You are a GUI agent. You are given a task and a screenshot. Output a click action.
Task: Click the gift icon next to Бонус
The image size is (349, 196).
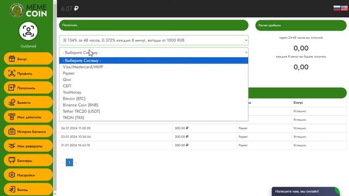coord(12,59)
